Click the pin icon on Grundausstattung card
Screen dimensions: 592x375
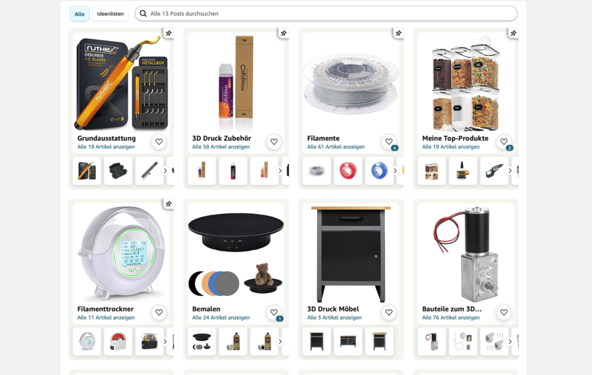pos(168,33)
